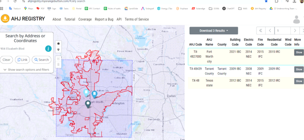Image resolution: width=304 pixels, height=140 pixels.
Task: Open the Tutorial menu item
Action: [70, 19]
